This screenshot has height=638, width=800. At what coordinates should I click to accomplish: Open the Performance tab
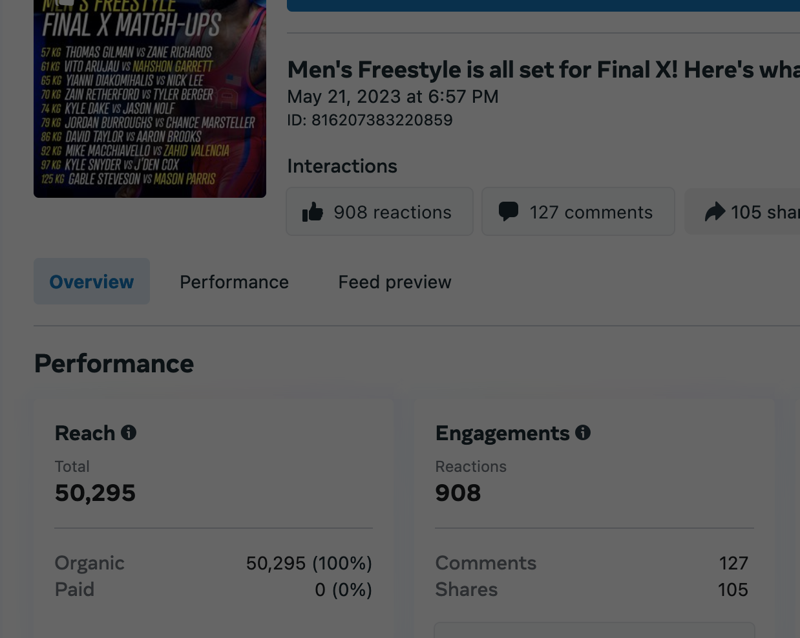coord(234,282)
